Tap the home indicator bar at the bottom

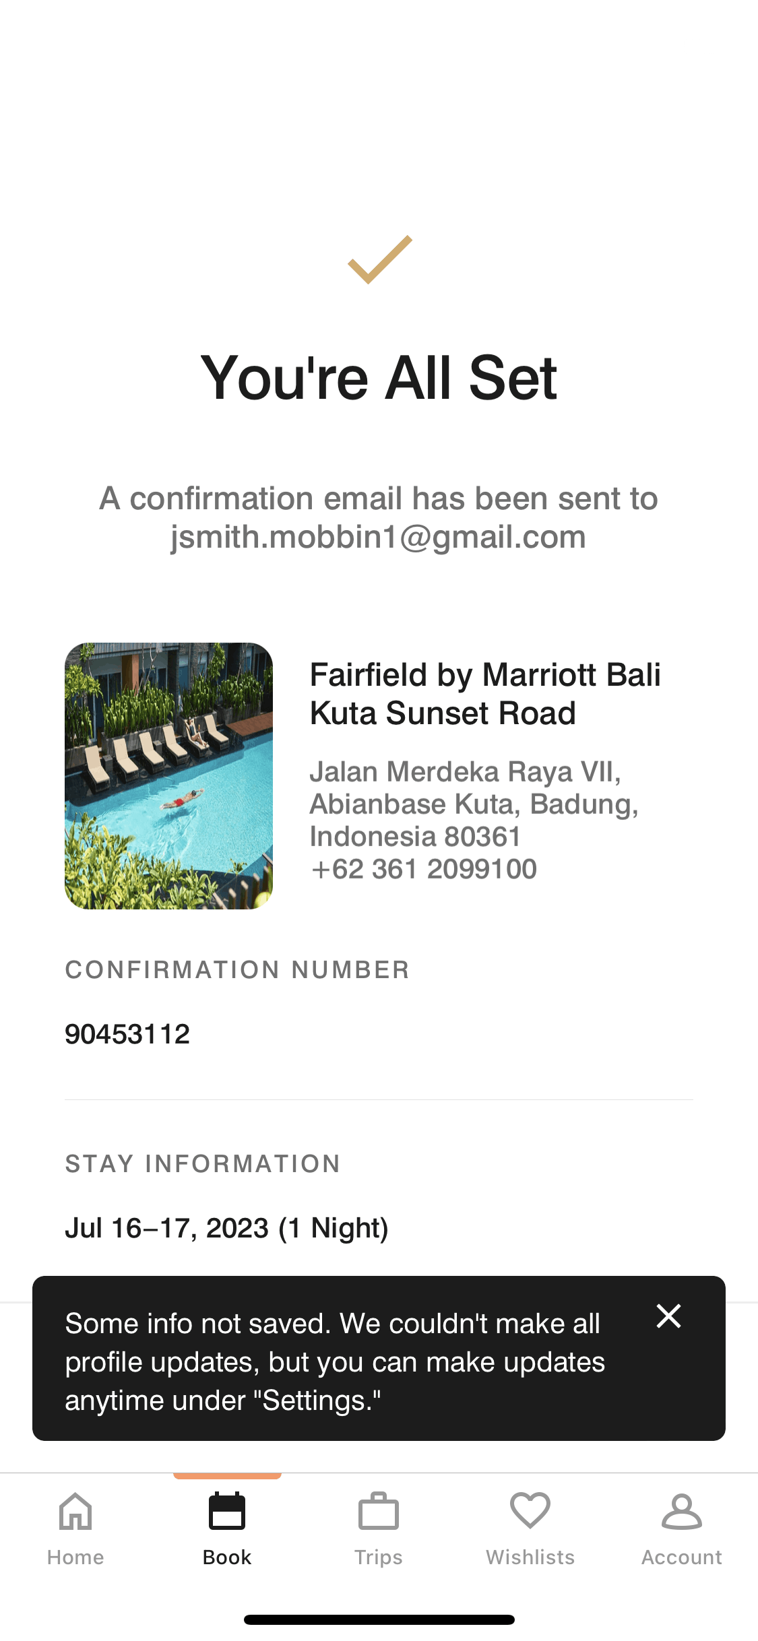(x=379, y=1619)
